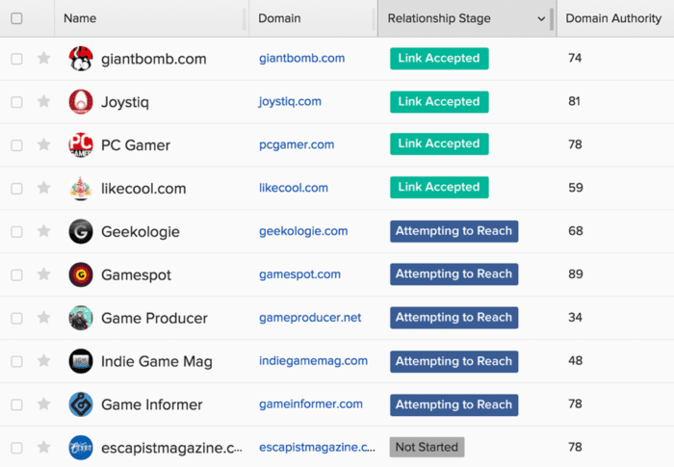Viewport: 674px width, 467px height.
Task: Change the Not Started stage for escapistmagazine
Action: click(x=427, y=447)
